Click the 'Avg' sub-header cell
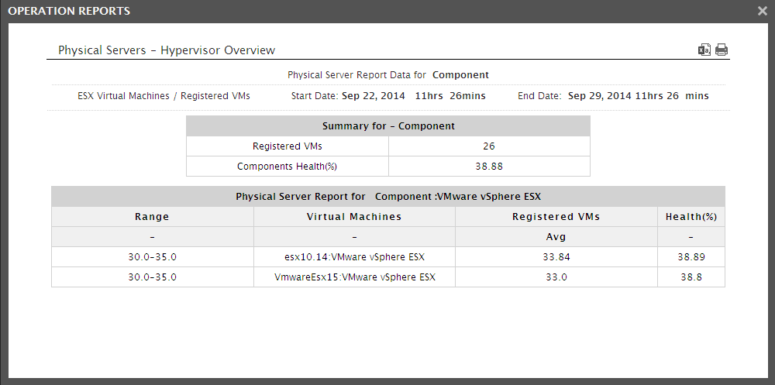Image resolution: width=775 pixels, height=385 pixels. tap(556, 237)
